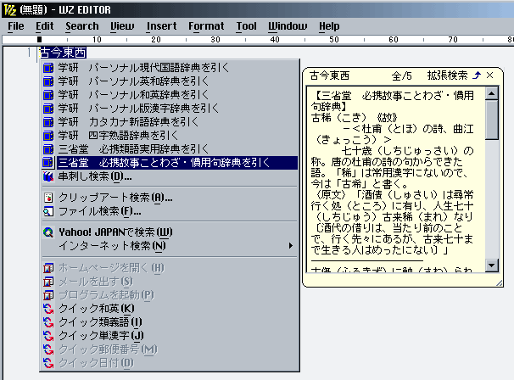The width and height of the screenshot is (514, 380).
Task: Click the 串刺し検索 books icon
Action: click(48, 176)
